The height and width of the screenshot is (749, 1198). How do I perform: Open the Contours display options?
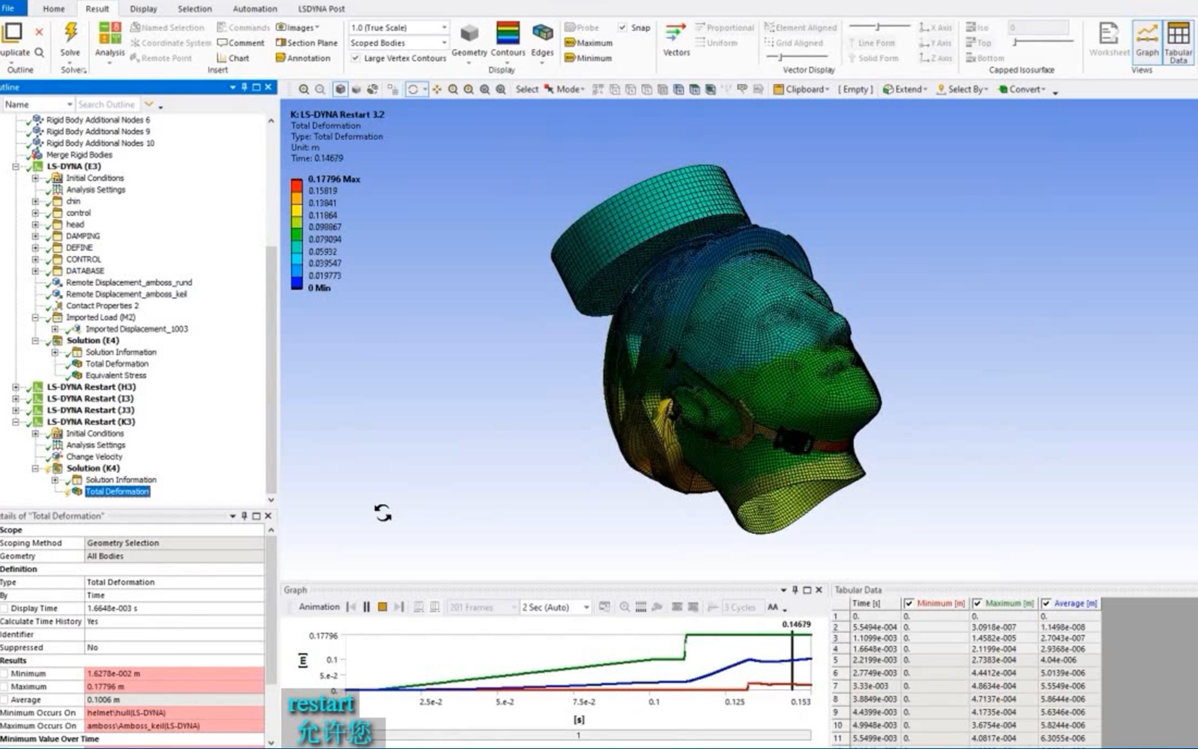click(507, 39)
